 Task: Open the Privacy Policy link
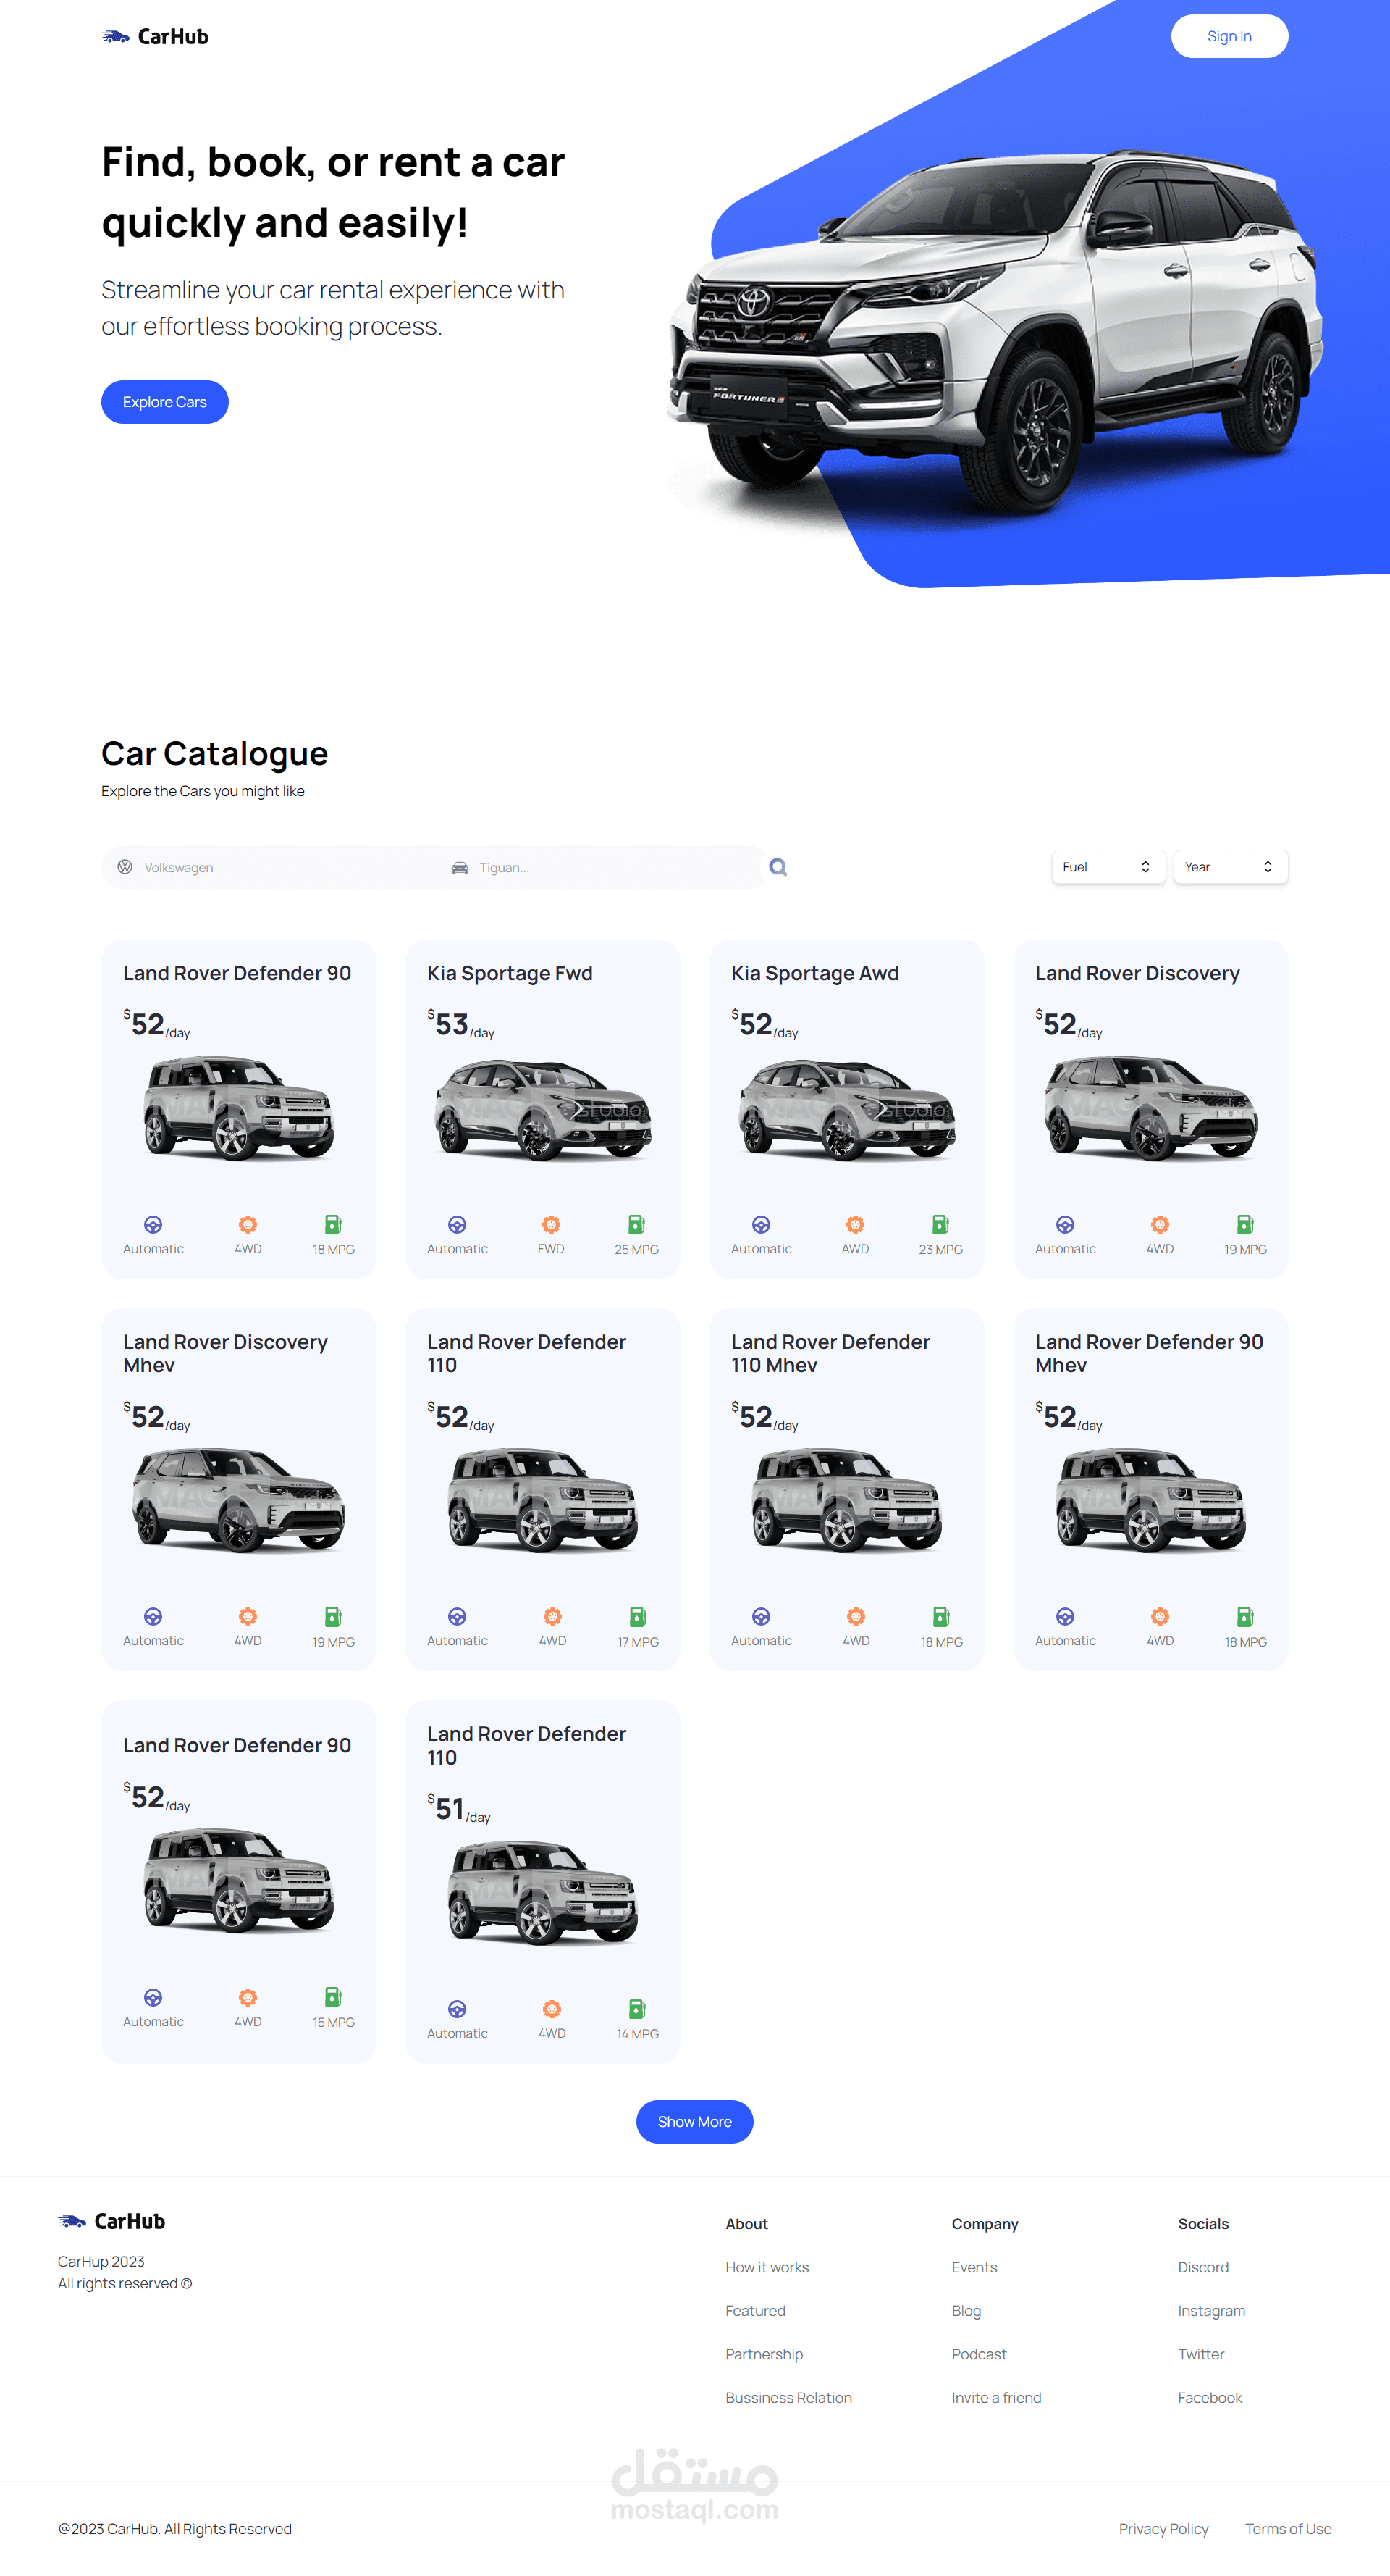[x=1163, y=2528]
